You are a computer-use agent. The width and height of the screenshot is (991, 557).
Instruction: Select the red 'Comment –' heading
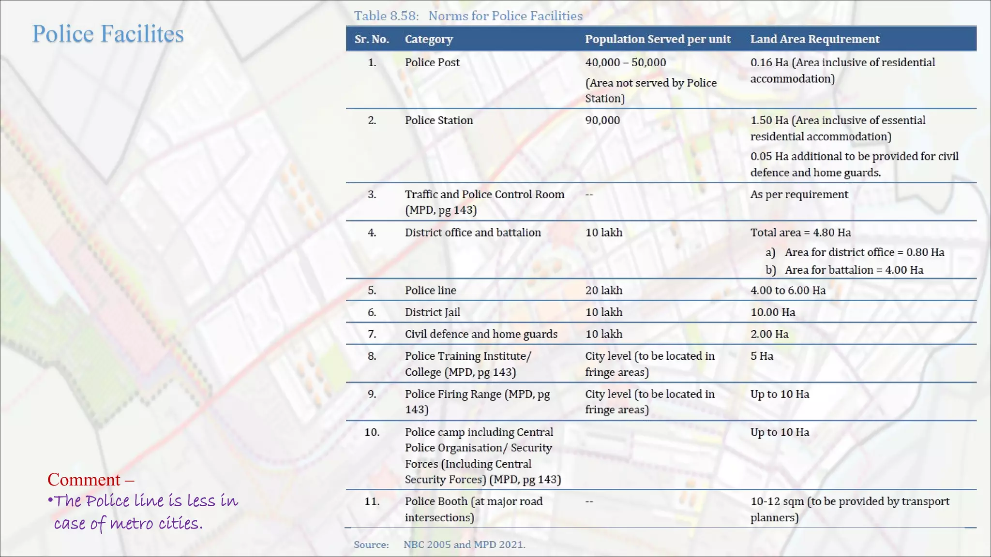tap(90, 480)
